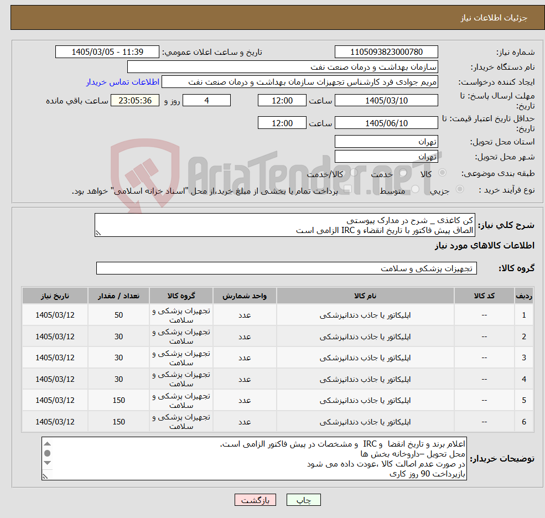Select the خدمت radio button
This screenshot has height=518, width=545.
[x=403, y=173]
